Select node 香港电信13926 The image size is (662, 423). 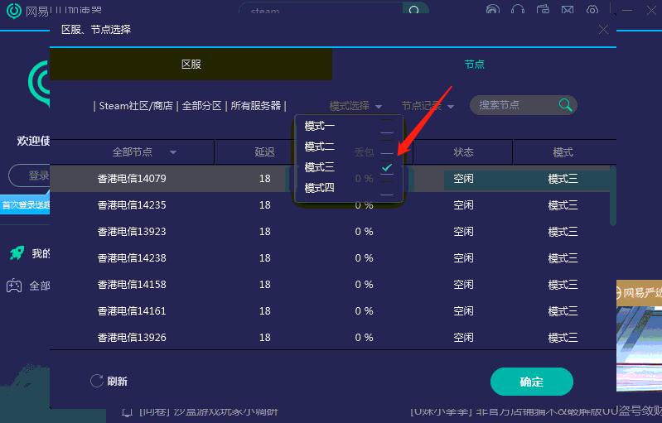pyautogui.click(x=132, y=338)
